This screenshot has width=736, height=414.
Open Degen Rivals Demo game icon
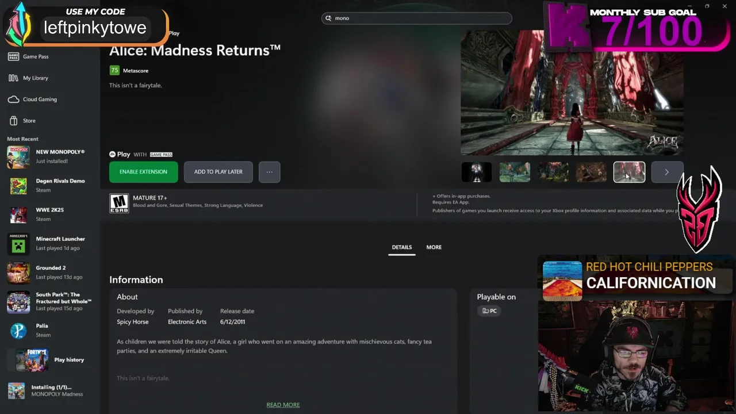point(18,186)
